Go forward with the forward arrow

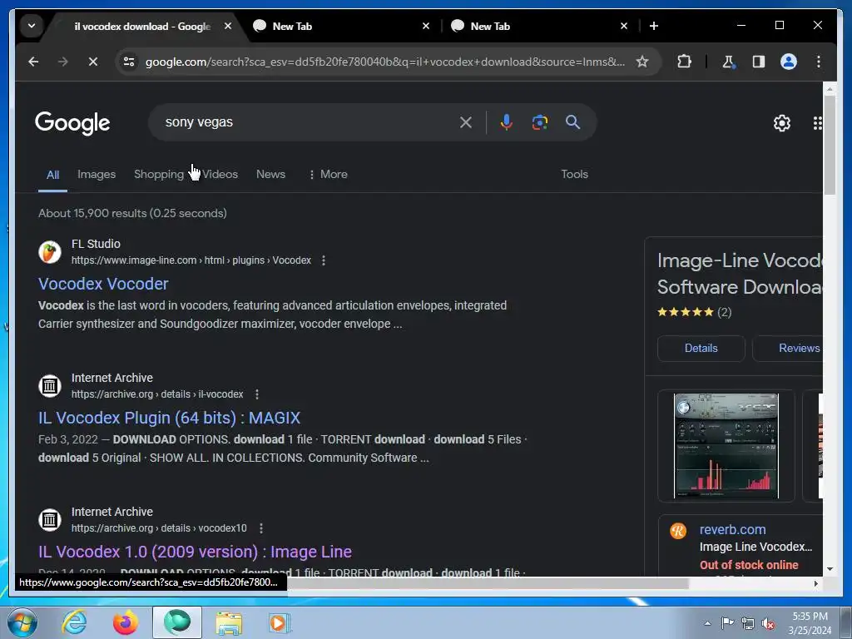63,62
